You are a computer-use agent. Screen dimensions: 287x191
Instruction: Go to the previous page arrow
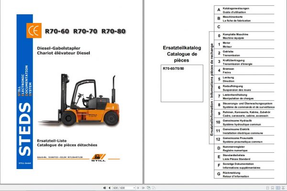tap(110, 188)
